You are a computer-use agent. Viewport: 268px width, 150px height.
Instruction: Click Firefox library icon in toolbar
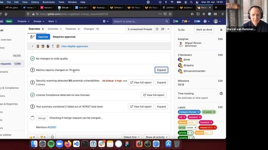(x=192, y=14)
